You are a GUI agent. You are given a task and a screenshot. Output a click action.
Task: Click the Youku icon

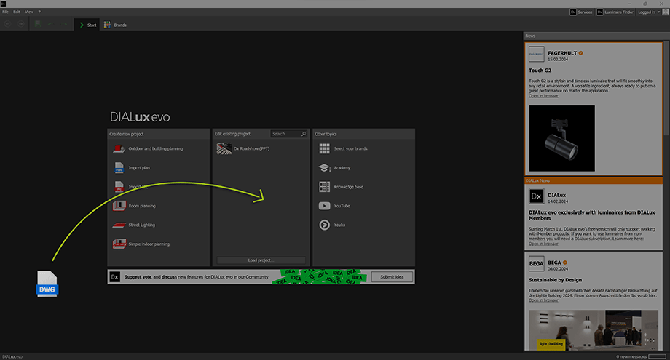pos(325,225)
